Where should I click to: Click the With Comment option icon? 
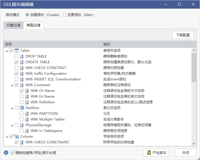[22, 85]
